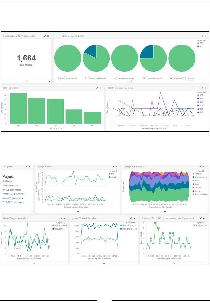Image resolution: width=210 pixels, height=303 pixels.
Task: Toggle legend in MongoDB errors panel
Action: 113,171
